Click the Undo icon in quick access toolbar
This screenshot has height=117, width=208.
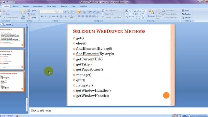pos(7,2)
